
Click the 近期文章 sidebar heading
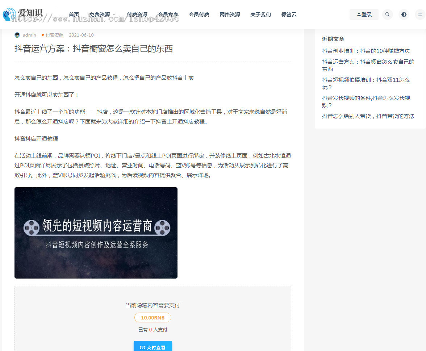pos(333,39)
